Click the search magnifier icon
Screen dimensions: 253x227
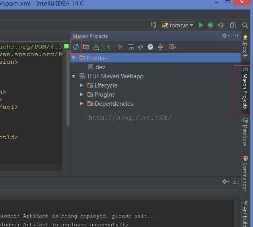pyautogui.click(x=245, y=25)
